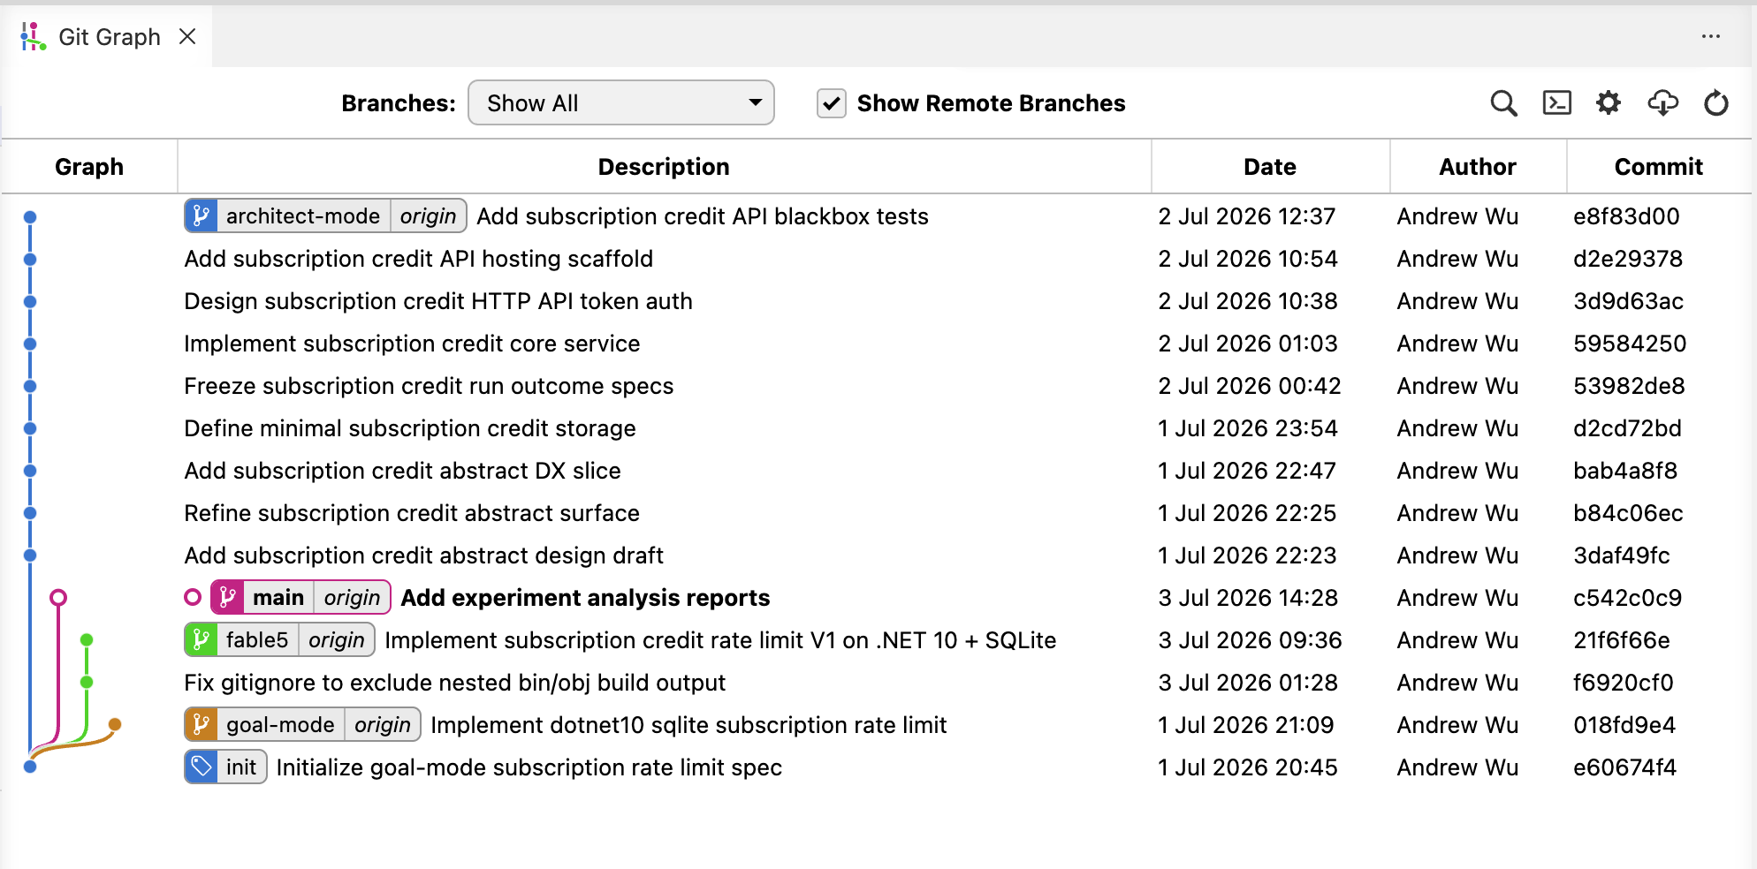This screenshot has width=1757, height=869.
Task: Click the fable5 branch label
Action: tap(257, 639)
